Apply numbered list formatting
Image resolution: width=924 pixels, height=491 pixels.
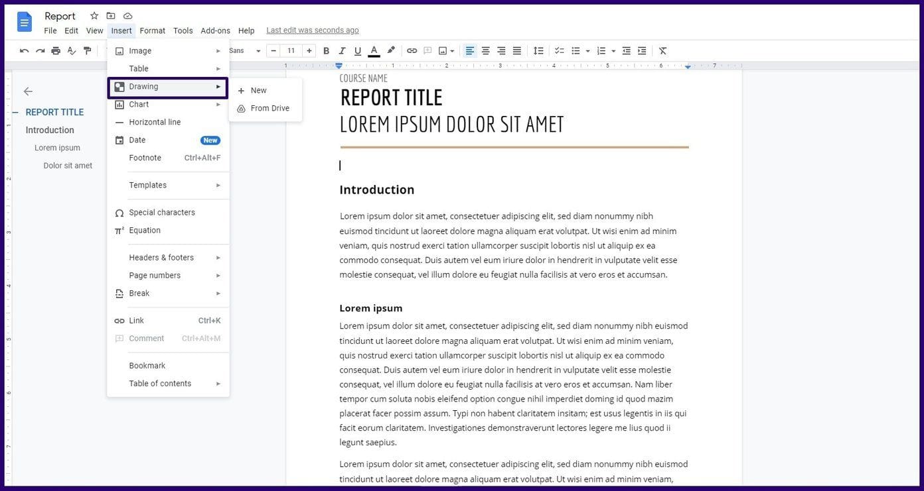pyautogui.click(x=601, y=51)
